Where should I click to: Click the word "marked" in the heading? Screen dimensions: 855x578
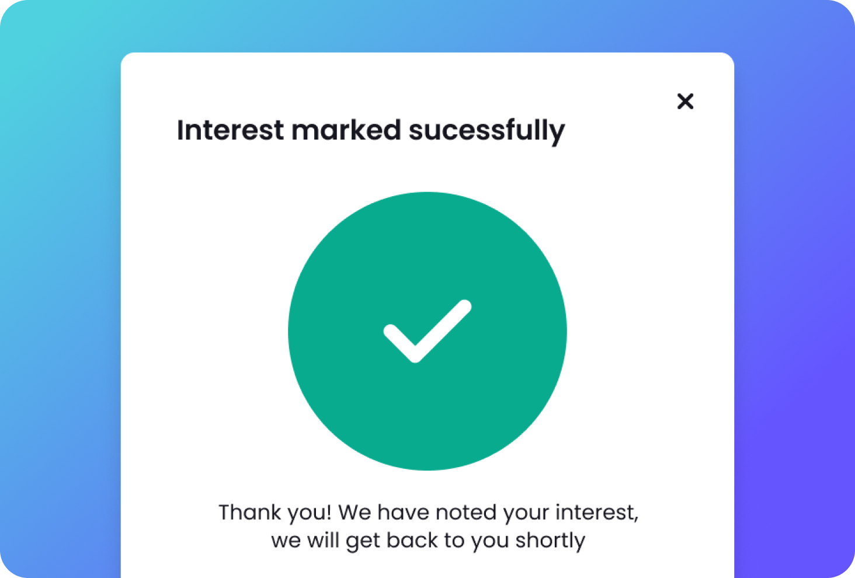tap(346, 130)
